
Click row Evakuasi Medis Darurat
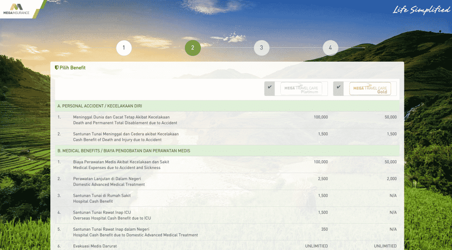(x=227, y=246)
